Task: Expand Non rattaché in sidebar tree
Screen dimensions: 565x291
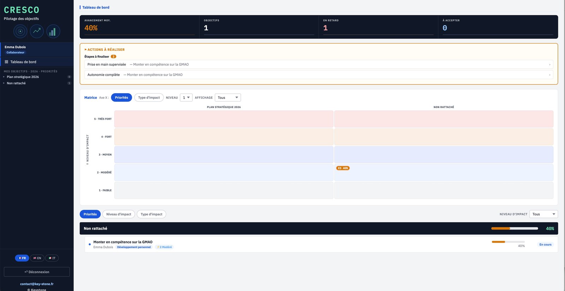Action: (x=4, y=83)
